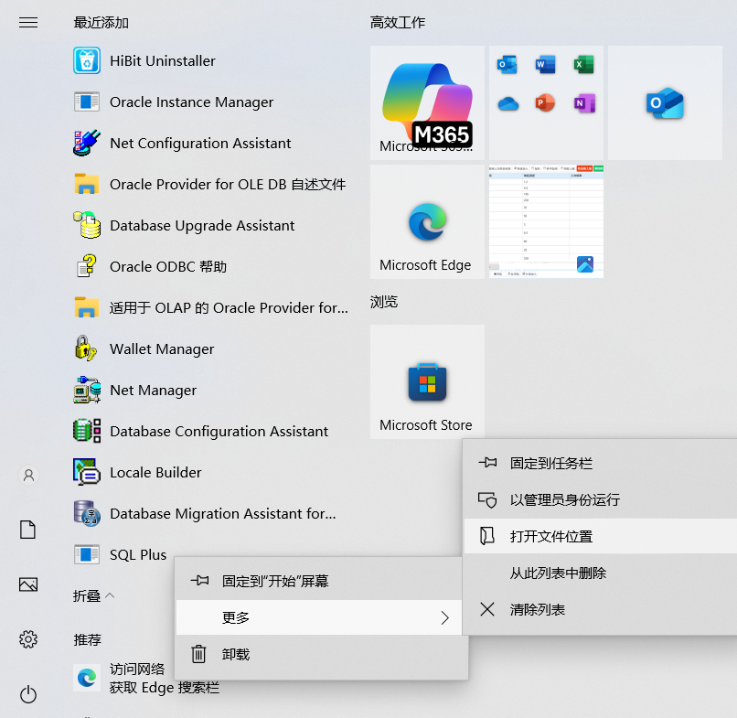This screenshot has width=737, height=718.
Task: Open the Settings gear icon
Action: point(28,639)
